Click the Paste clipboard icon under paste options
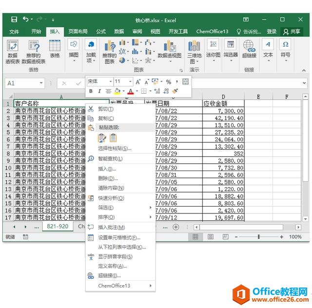This screenshot has height=308, width=312. tap(113, 138)
